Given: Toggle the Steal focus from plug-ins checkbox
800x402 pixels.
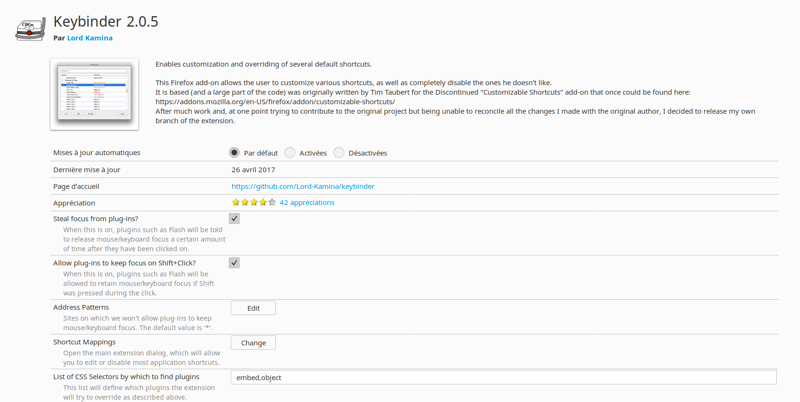Looking at the screenshot, I should (234, 218).
